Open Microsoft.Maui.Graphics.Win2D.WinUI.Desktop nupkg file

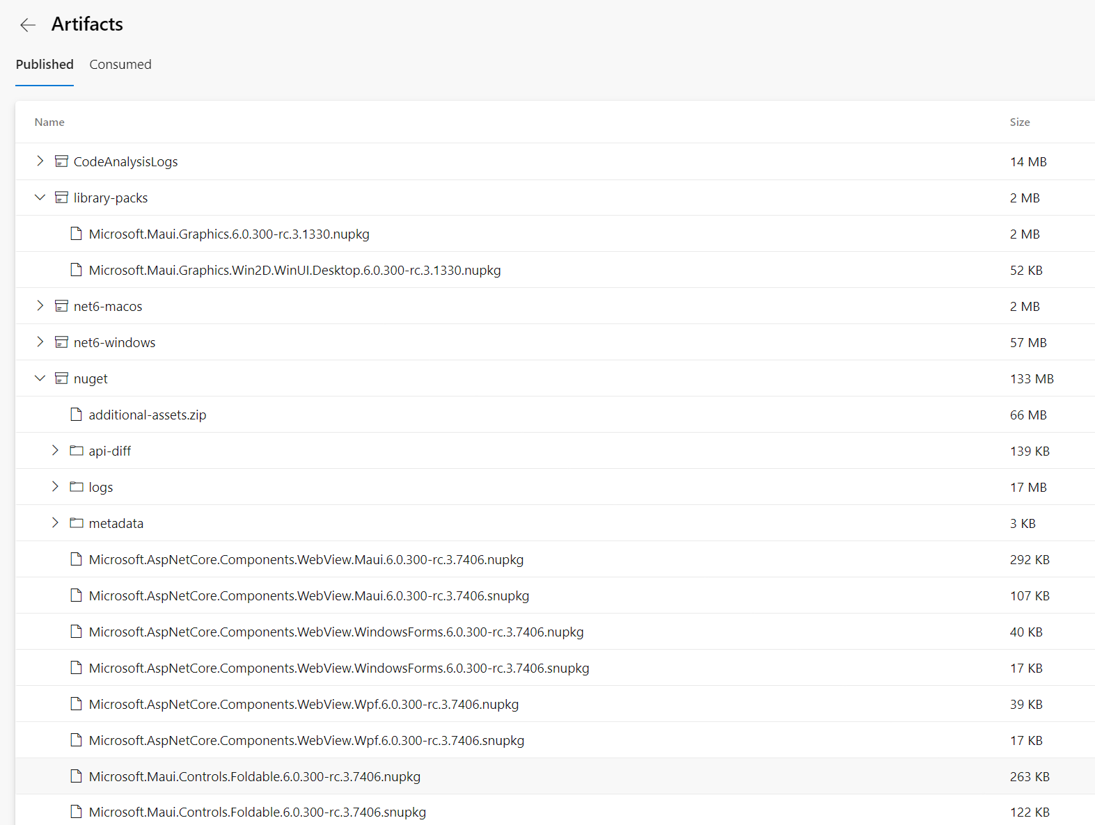(294, 270)
